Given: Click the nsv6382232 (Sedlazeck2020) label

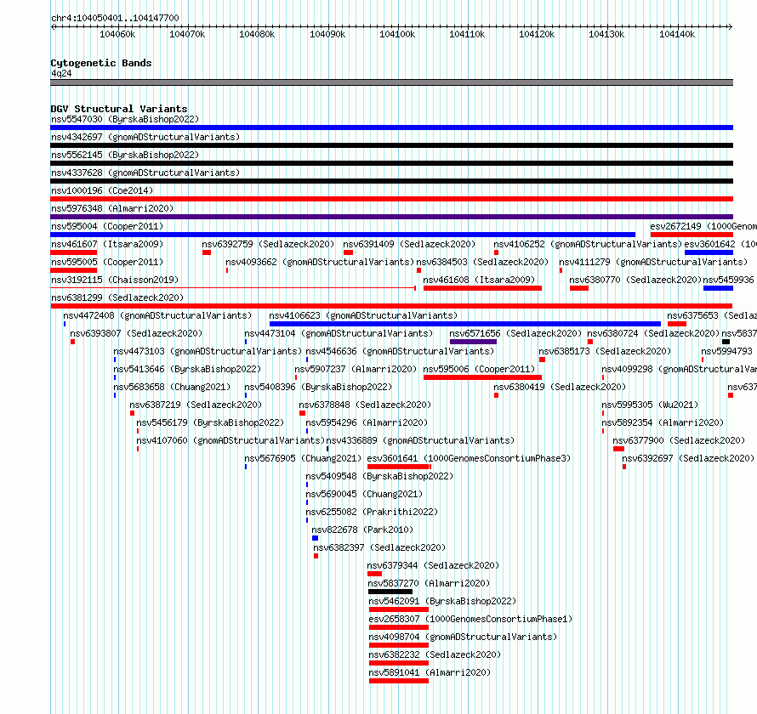Looking at the screenshot, I should [x=435, y=654].
